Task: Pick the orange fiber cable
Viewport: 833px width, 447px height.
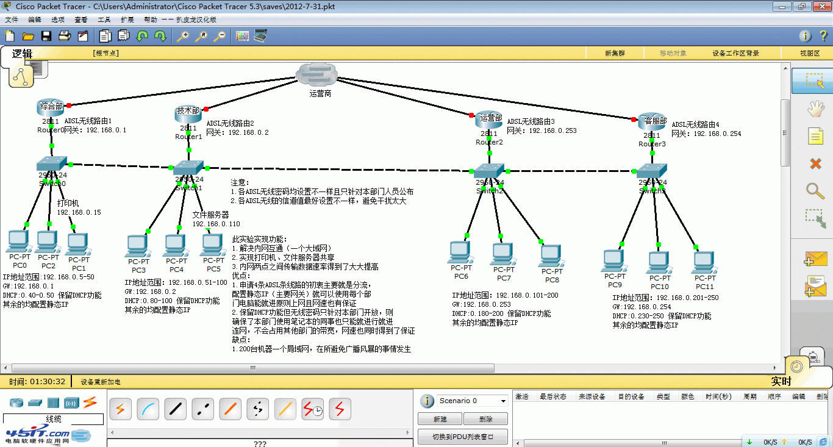Action: [x=230, y=409]
